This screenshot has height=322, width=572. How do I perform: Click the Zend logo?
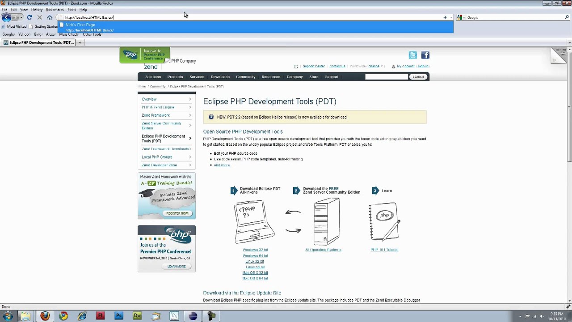click(x=151, y=67)
